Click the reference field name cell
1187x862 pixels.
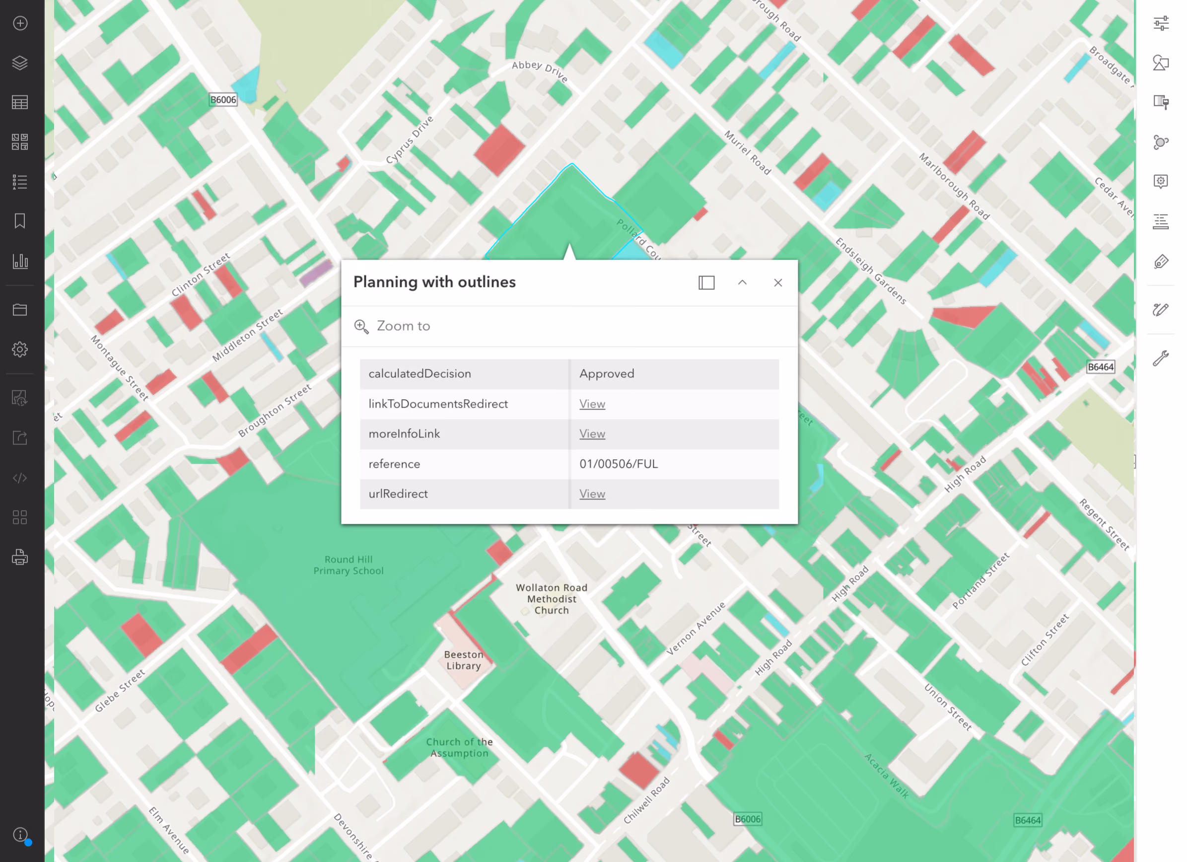(x=464, y=464)
